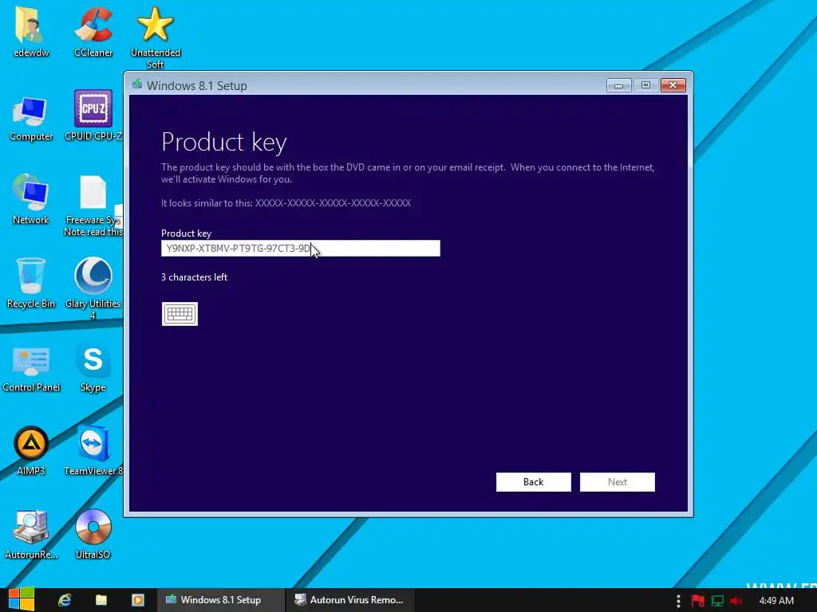The image size is (817, 612).
Task: Select the Glary Utilities 4 icon
Action: click(93, 288)
